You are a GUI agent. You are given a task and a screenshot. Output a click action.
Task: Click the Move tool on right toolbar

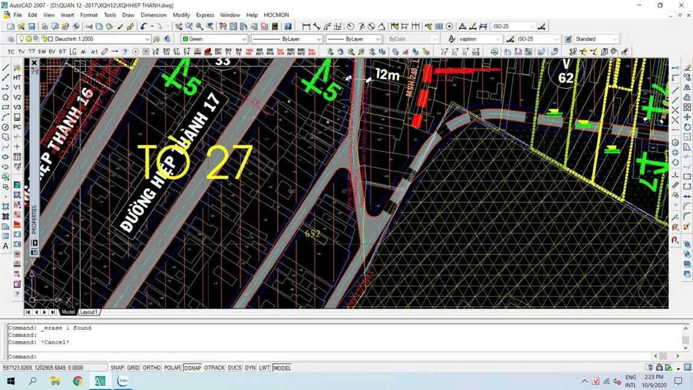pyautogui.click(x=687, y=117)
